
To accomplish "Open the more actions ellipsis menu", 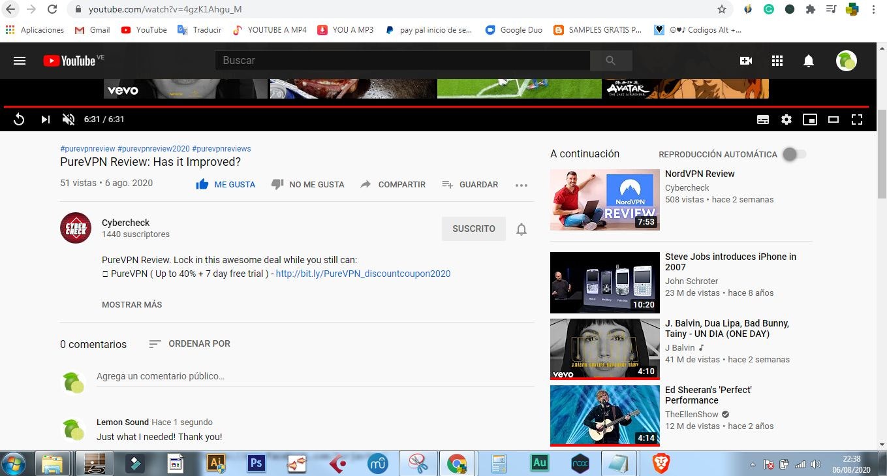I will (521, 185).
